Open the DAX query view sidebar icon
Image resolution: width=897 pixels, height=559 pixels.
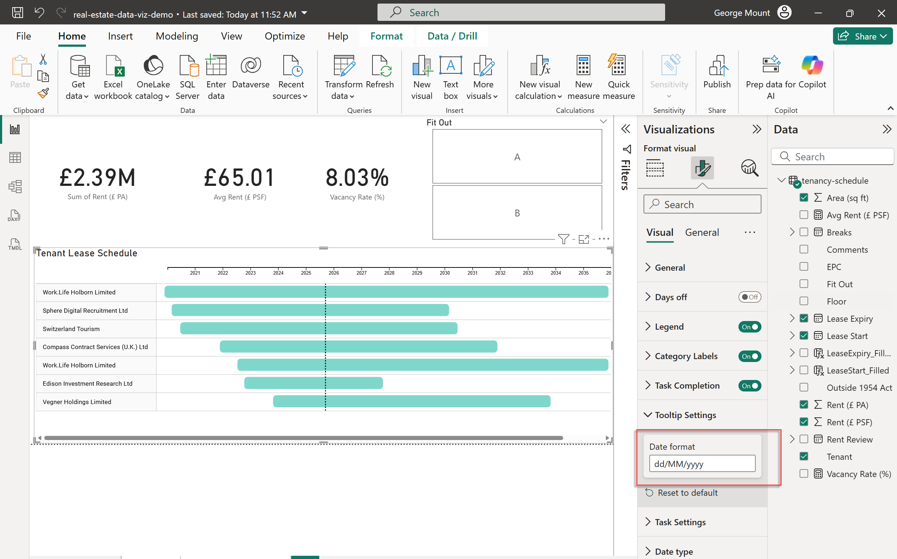[x=14, y=216]
